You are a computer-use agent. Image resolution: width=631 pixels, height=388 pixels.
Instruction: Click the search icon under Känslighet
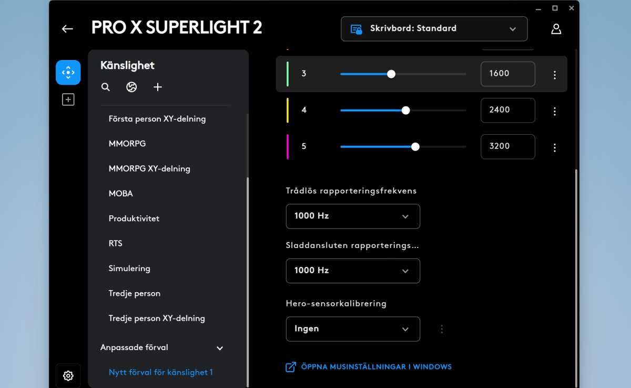[x=106, y=87]
